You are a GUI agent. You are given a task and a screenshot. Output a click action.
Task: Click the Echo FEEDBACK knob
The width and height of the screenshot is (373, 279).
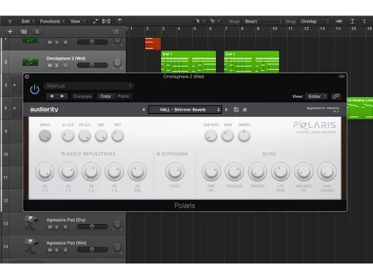point(235,171)
